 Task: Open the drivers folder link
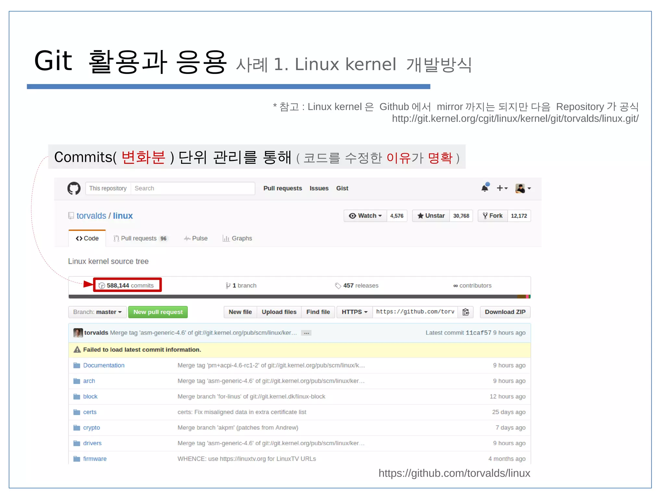[92, 443]
